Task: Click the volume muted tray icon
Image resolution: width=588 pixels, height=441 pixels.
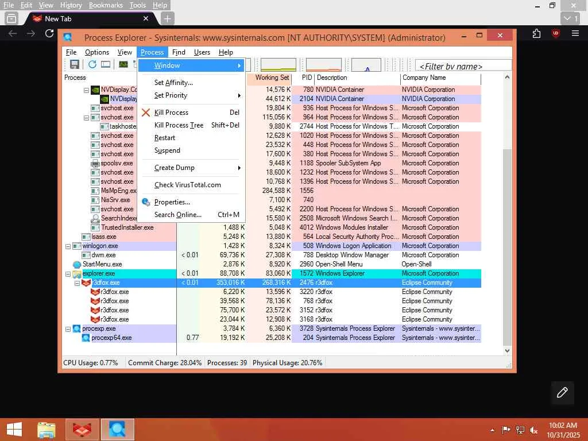Action: (x=533, y=430)
